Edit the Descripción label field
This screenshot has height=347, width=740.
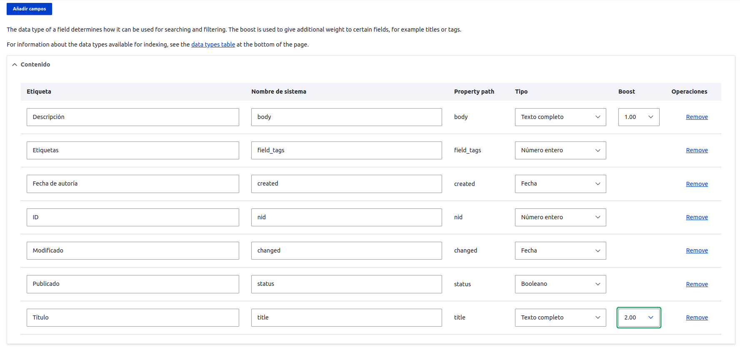coord(133,117)
